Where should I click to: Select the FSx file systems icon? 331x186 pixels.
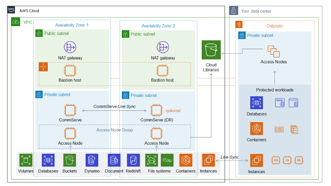167,160
